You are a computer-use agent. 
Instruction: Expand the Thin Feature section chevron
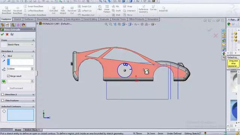(x=33, y=100)
